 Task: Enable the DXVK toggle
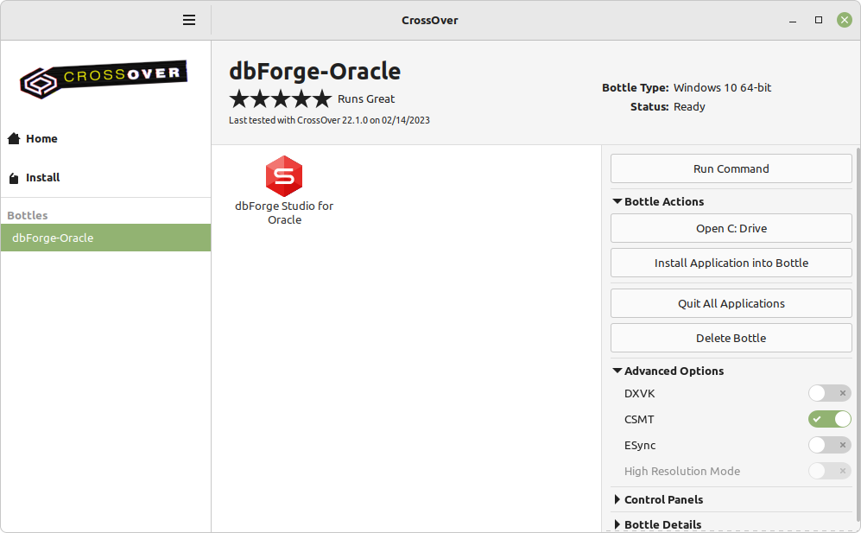tap(829, 393)
